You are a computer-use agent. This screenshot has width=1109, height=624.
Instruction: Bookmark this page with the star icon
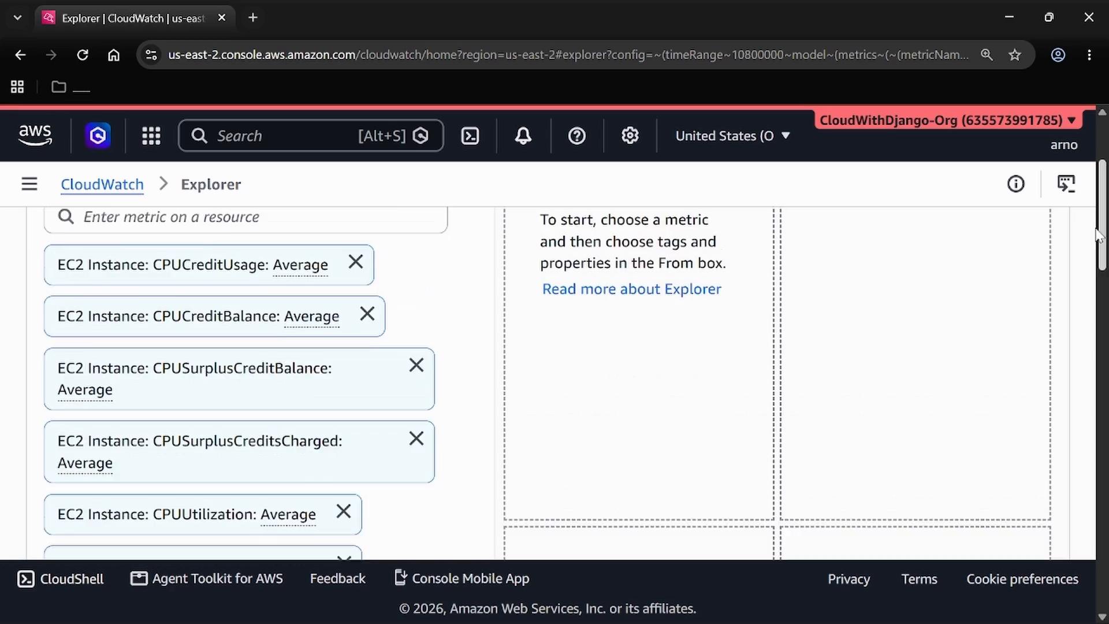point(1015,55)
